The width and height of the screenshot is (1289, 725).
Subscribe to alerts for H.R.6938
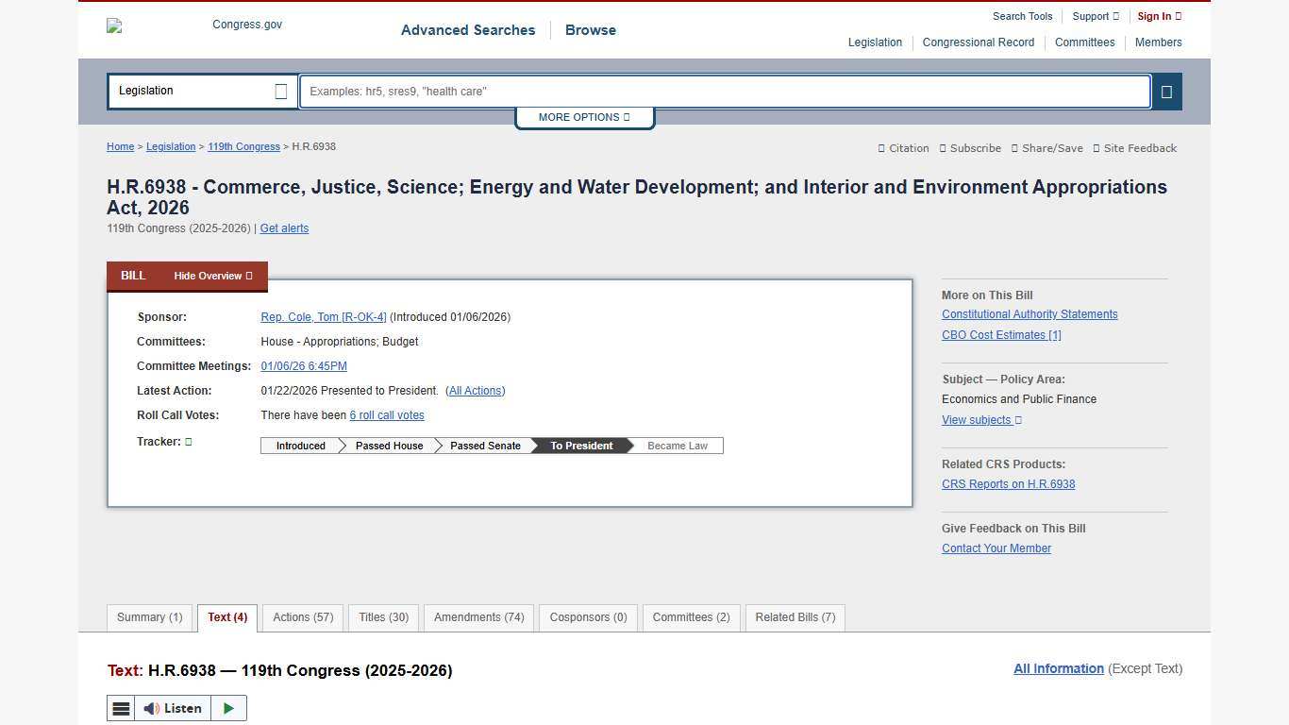tap(970, 148)
